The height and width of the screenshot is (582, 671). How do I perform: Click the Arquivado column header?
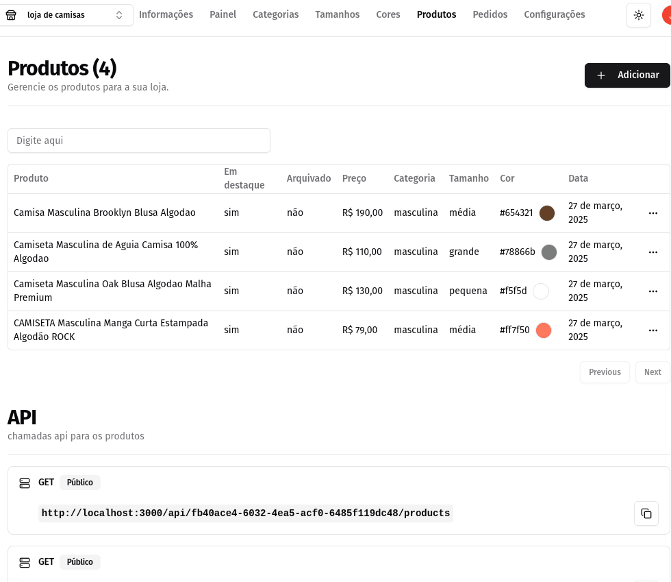pos(309,178)
